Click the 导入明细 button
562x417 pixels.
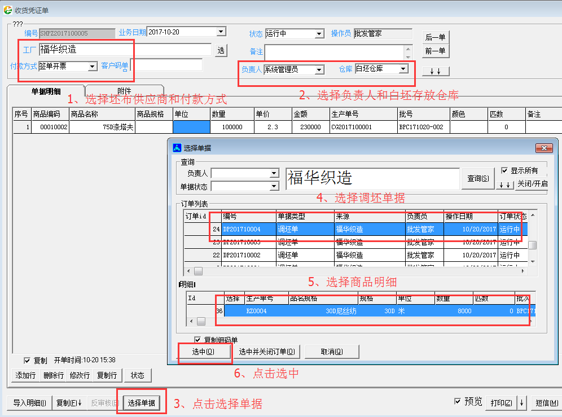point(30,403)
